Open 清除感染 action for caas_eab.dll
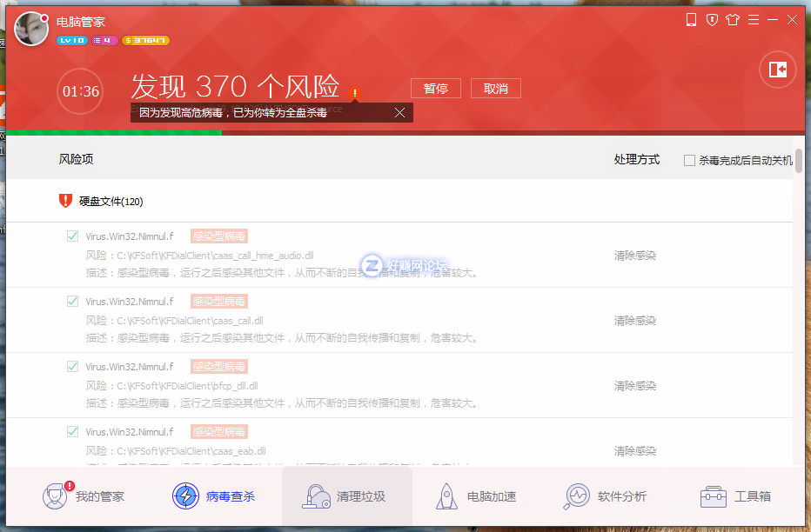 (x=634, y=450)
